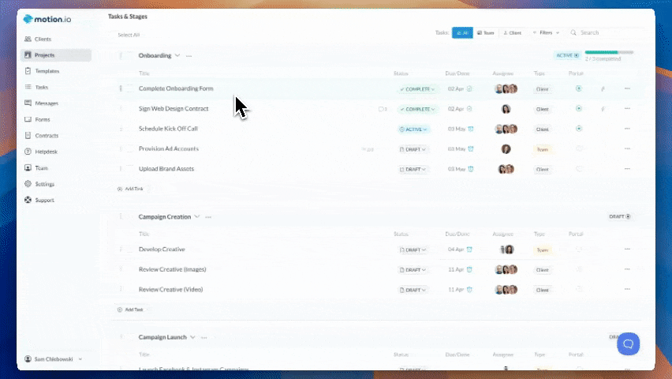Toggle portal visibility for Upload Brand Assets

coord(579,169)
